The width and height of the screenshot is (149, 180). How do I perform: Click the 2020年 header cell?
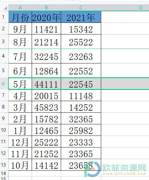point(46,17)
